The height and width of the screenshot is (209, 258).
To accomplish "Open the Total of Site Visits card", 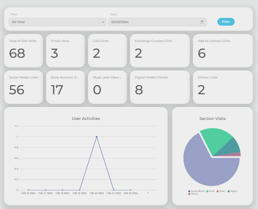I will point(24,51).
